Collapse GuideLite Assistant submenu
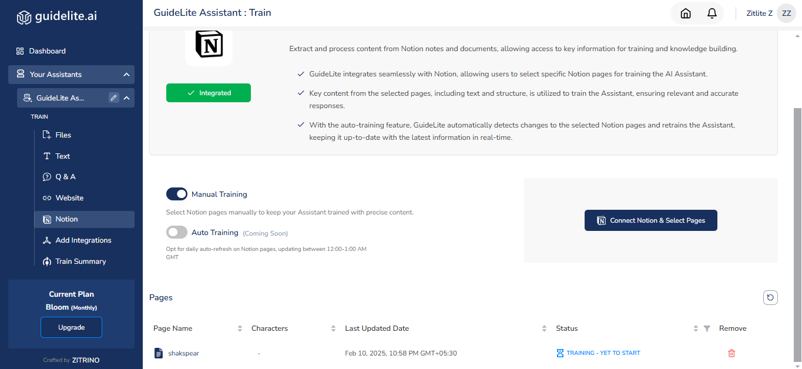This screenshot has height=369, width=802. pyautogui.click(x=126, y=98)
